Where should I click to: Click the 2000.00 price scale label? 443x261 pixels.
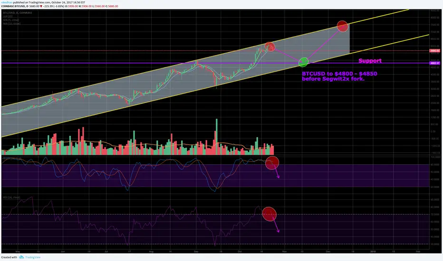[x=435, y=103]
